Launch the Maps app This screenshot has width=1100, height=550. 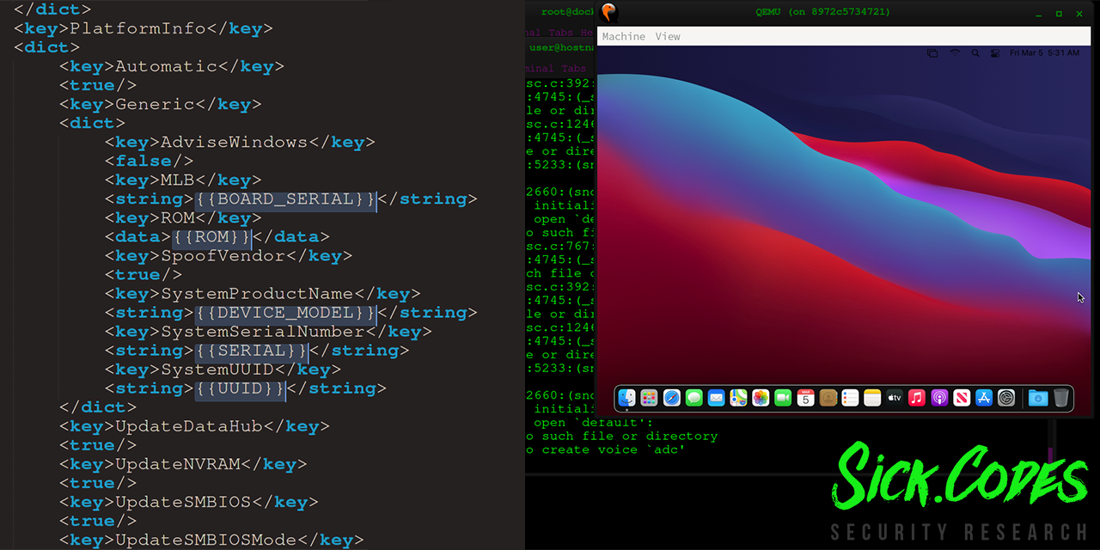point(738,398)
